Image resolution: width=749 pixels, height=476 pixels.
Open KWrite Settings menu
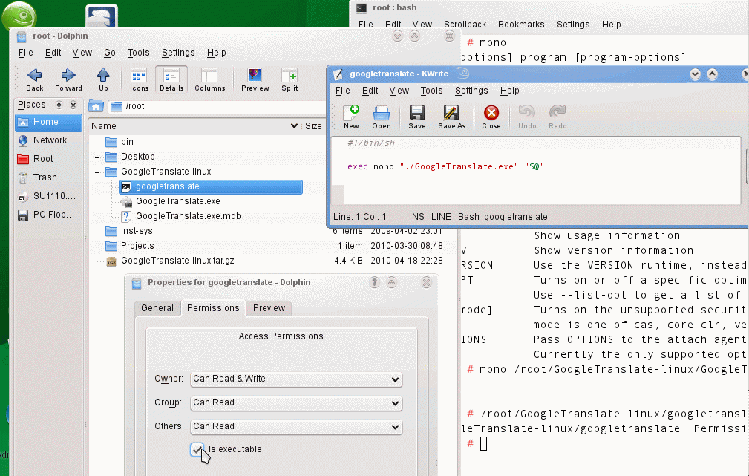(471, 91)
